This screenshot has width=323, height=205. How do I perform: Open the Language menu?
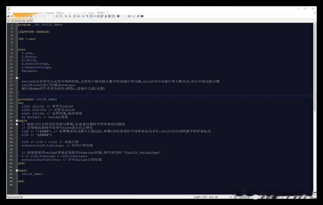[x=49, y=13]
